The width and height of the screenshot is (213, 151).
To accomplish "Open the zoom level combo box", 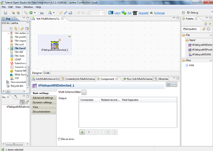I will click(97, 13).
